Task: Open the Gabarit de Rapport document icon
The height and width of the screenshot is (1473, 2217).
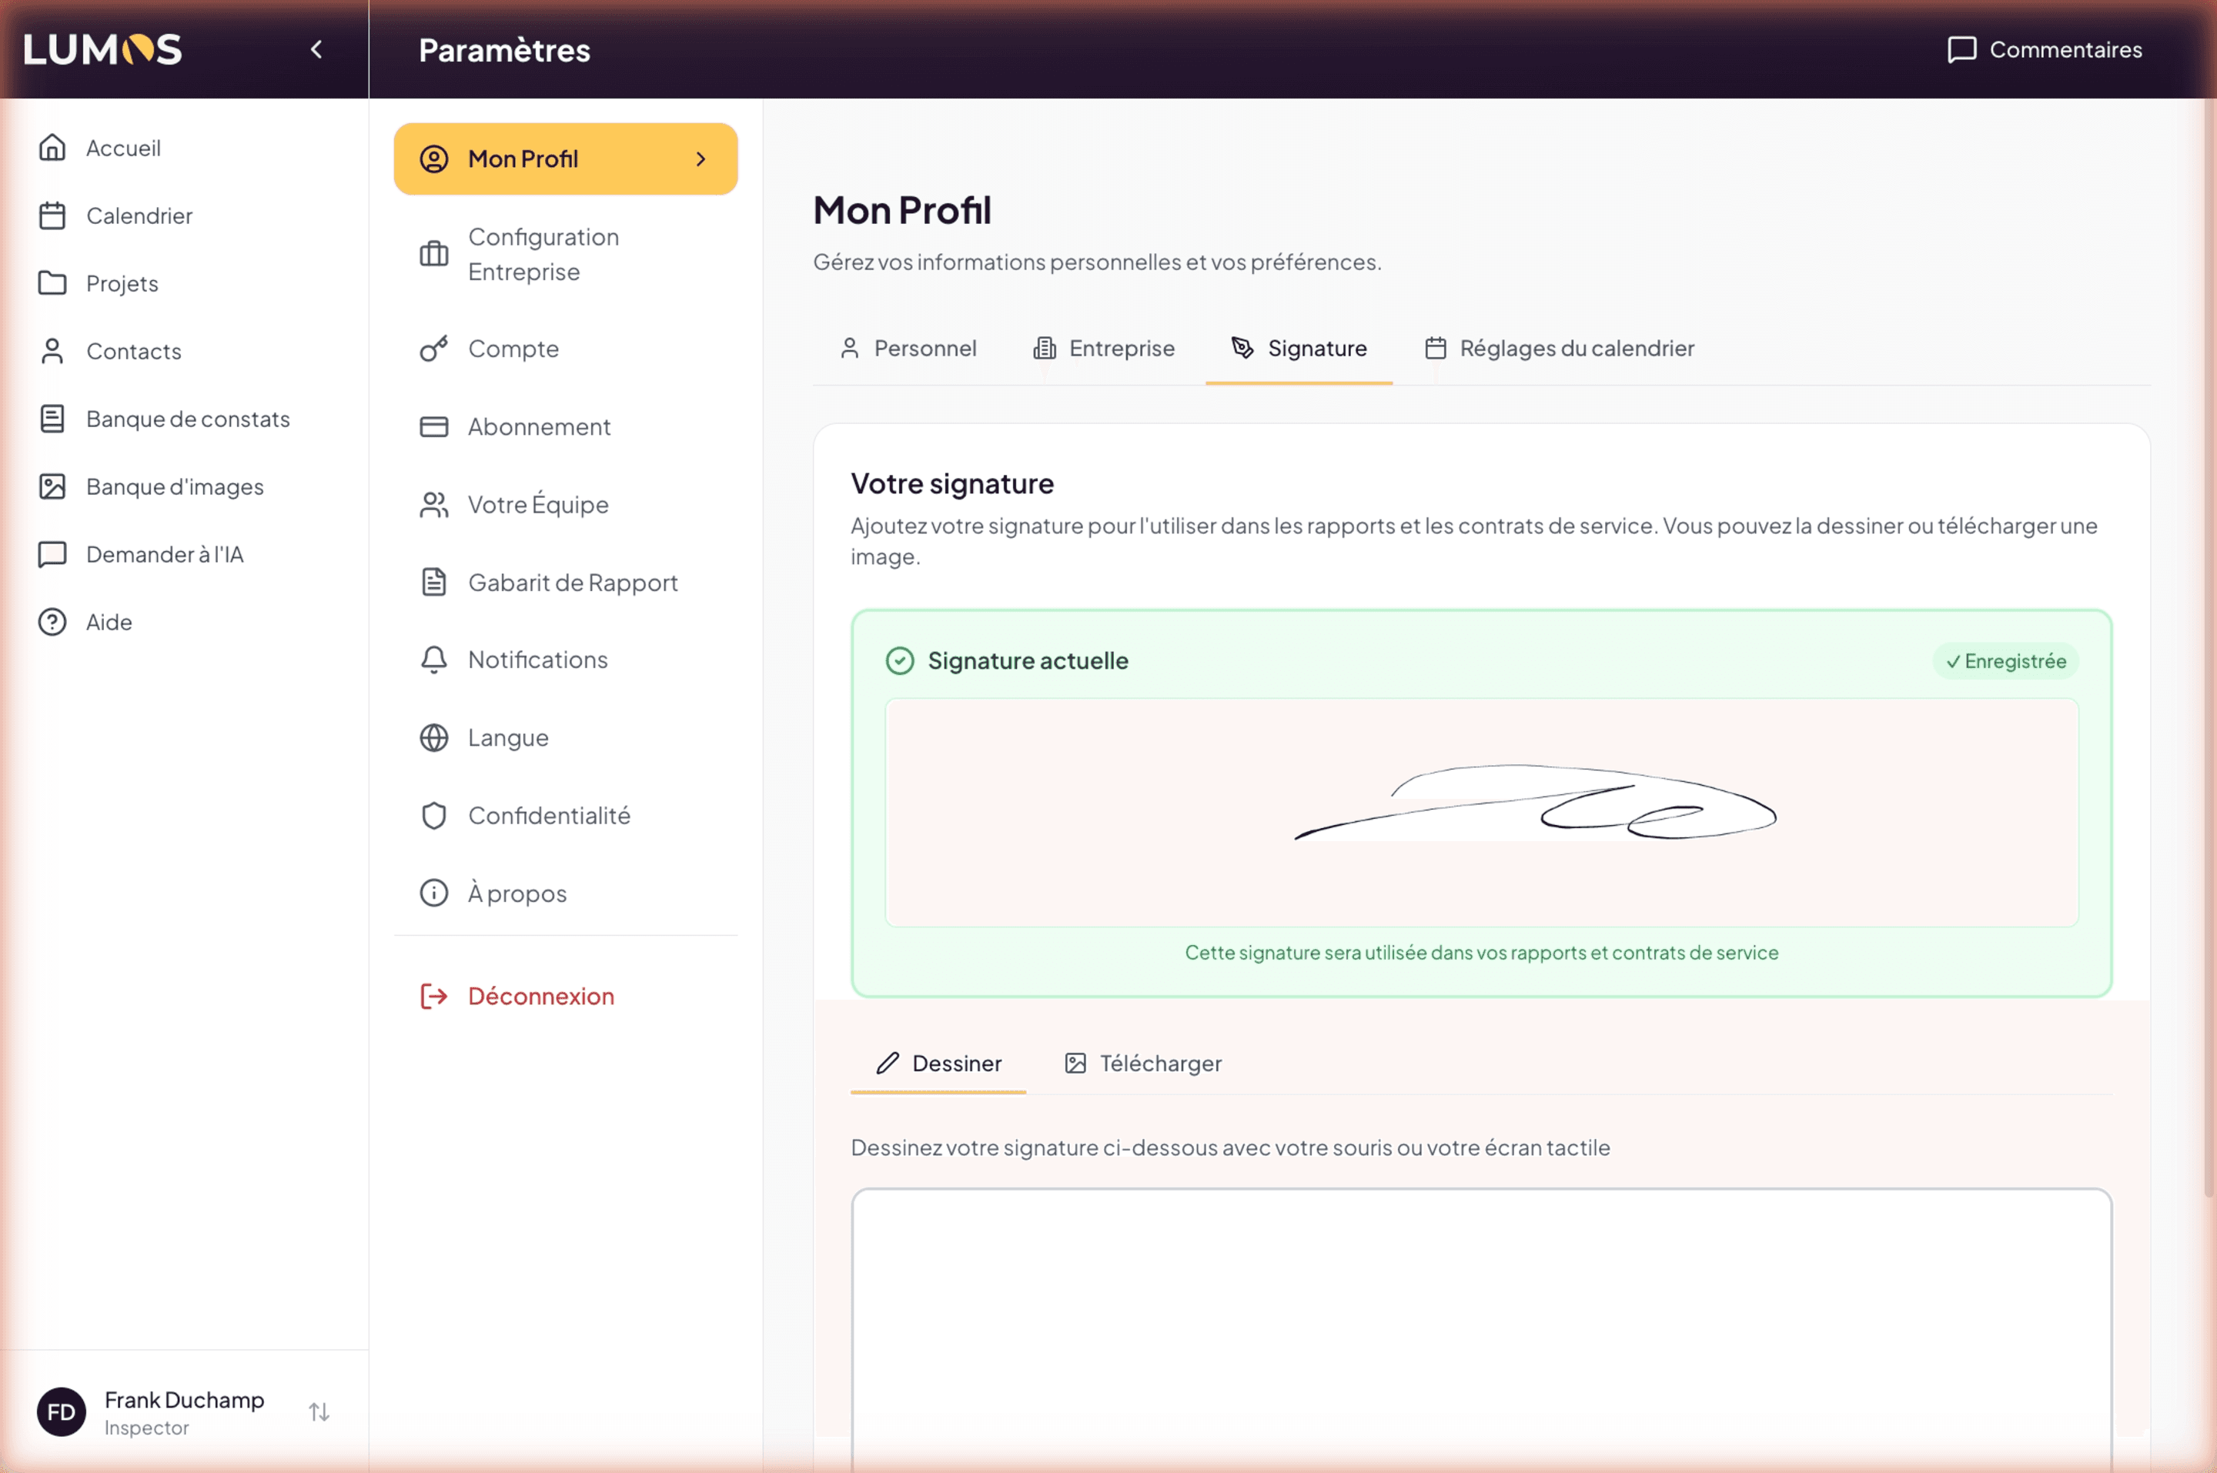Action: 434,583
